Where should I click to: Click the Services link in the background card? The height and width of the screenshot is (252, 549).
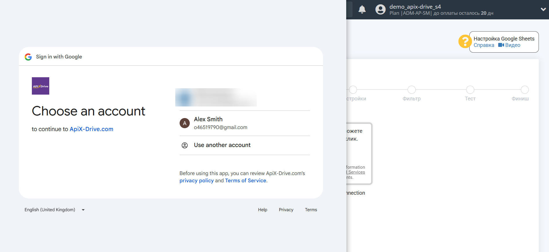pos(356,172)
